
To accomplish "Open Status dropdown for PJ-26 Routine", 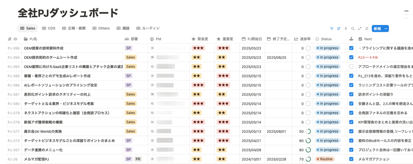I will (x=325, y=159).
